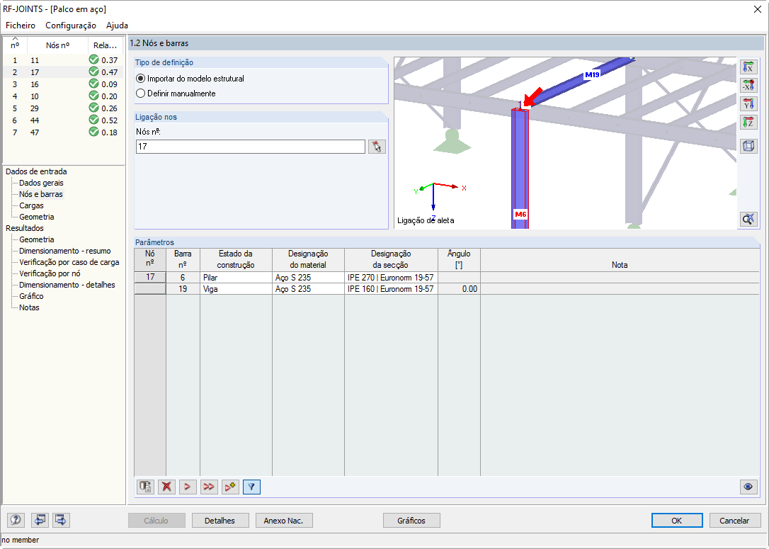This screenshot has height=549, width=769.
Task: Click the Pilar cell in parameters table
Action: click(236, 277)
